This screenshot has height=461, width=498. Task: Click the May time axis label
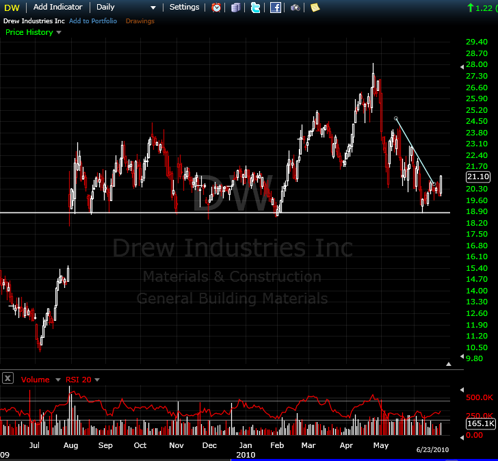[381, 445]
